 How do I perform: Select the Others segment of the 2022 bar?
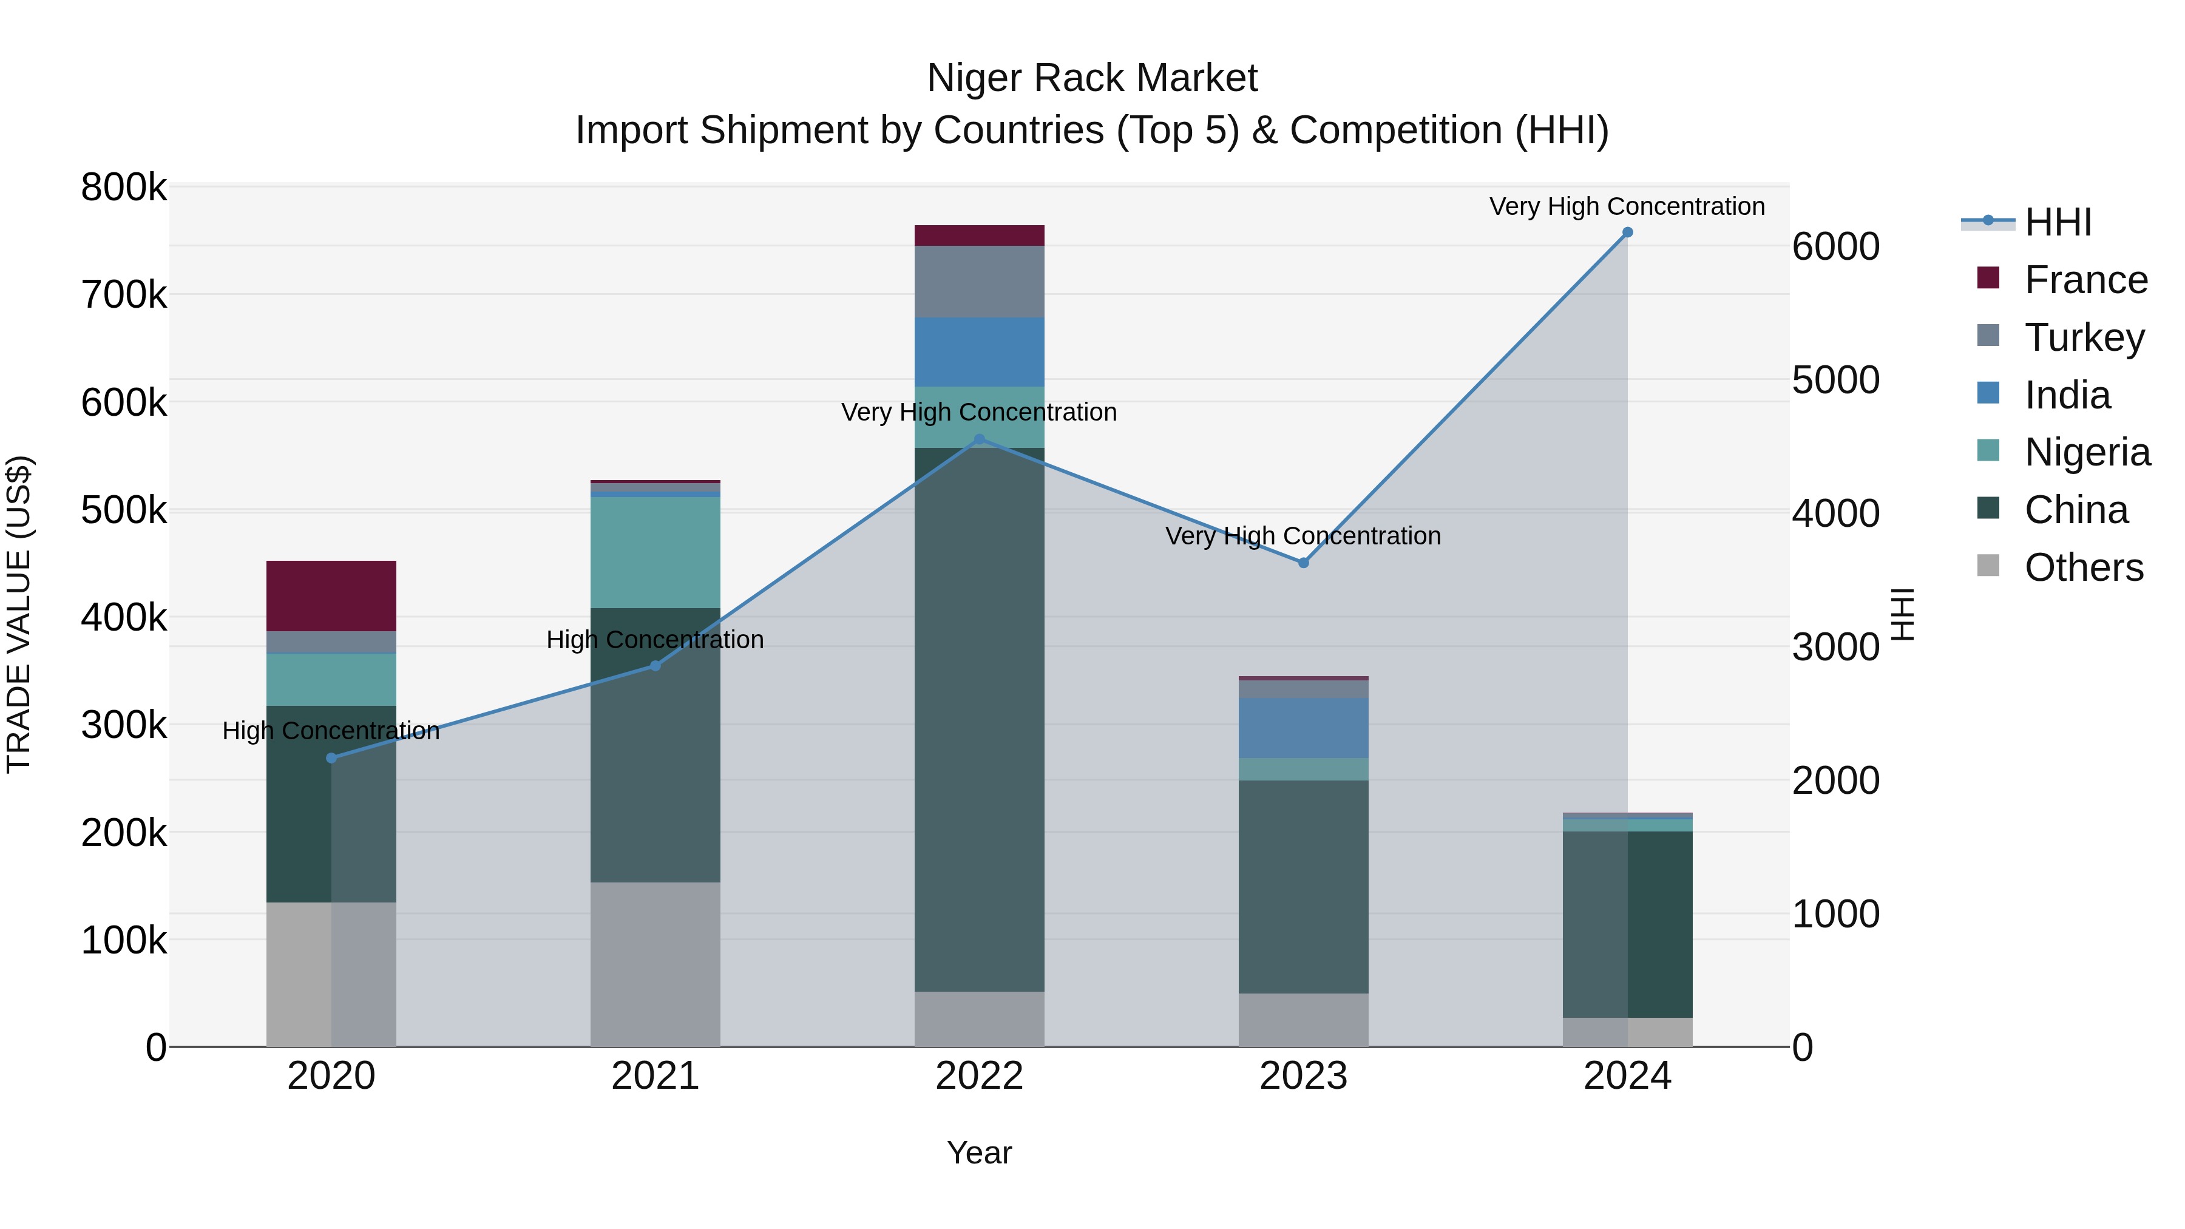click(x=980, y=1020)
